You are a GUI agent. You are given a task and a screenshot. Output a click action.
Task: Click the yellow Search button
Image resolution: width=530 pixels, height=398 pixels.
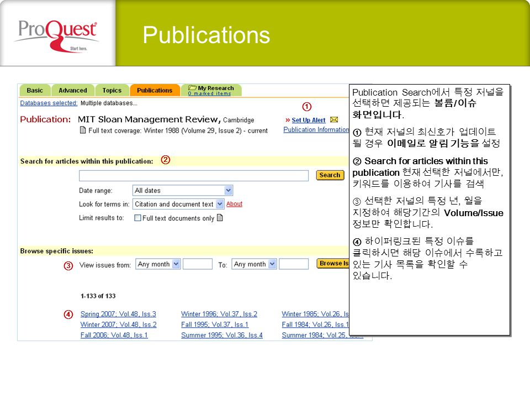coord(330,175)
